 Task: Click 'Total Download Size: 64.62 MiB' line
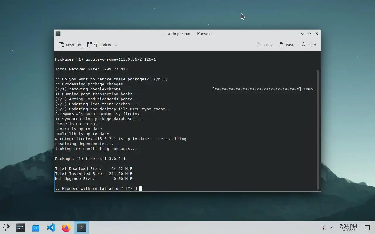(94, 168)
